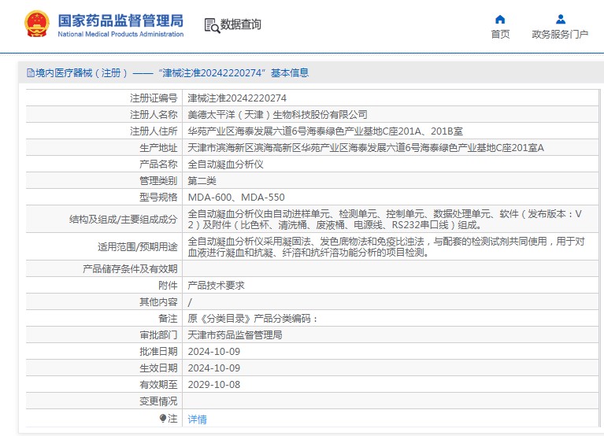The width and height of the screenshot is (604, 436).
Task: Click the 变更情况 label
Action: tap(158, 401)
